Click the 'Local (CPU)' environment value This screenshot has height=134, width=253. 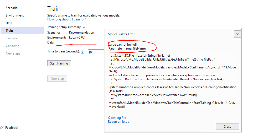(x=77, y=37)
